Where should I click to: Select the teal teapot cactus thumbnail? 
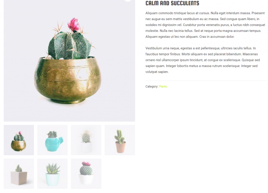(52, 140)
